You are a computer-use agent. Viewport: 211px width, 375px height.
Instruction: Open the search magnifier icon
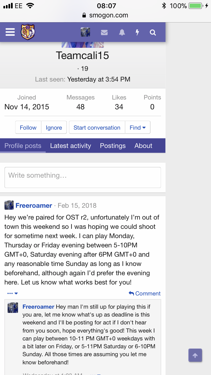153,33
